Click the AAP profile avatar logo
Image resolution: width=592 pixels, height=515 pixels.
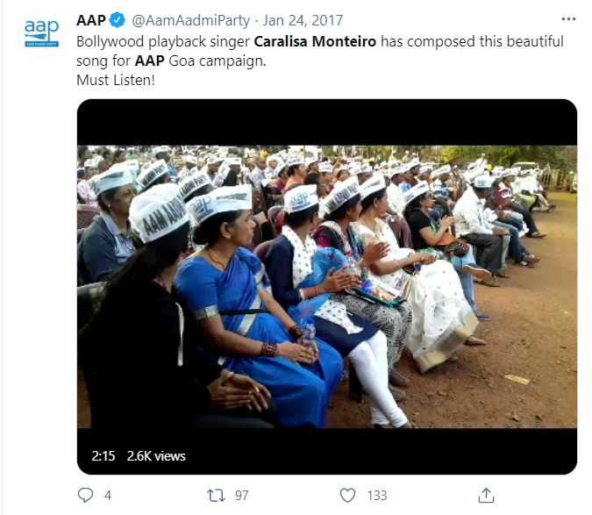click(40, 34)
